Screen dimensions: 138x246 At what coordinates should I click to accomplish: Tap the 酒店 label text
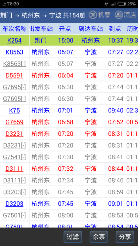pyautogui.click(x=130, y=15)
